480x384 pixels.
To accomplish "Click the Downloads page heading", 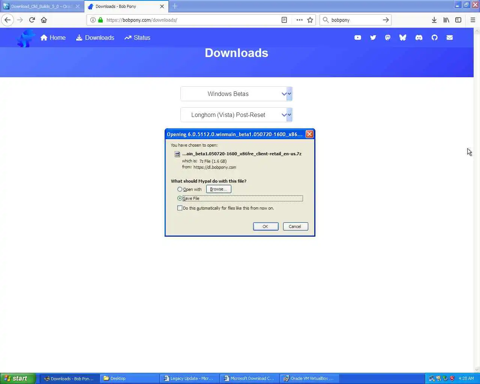I will [237, 53].
